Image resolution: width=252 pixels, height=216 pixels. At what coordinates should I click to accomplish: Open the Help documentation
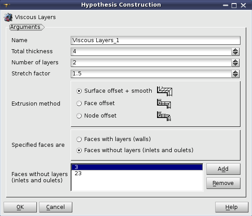point(232,207)
